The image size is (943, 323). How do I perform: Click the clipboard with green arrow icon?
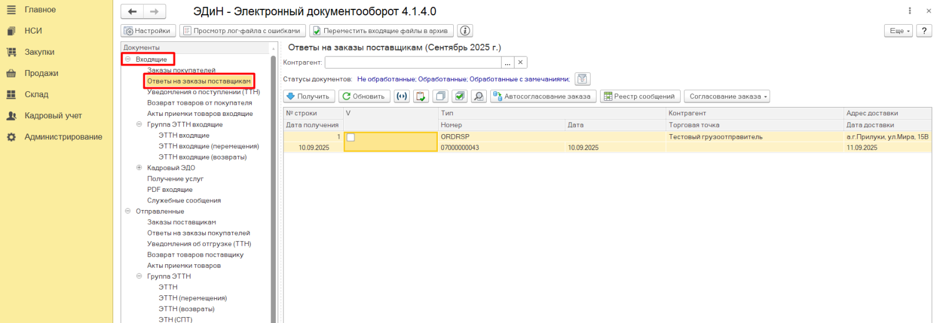point(421,96)
